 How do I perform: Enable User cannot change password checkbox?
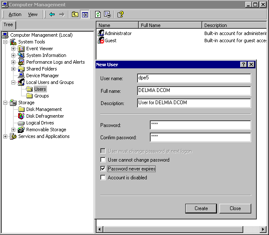point(103,160)
